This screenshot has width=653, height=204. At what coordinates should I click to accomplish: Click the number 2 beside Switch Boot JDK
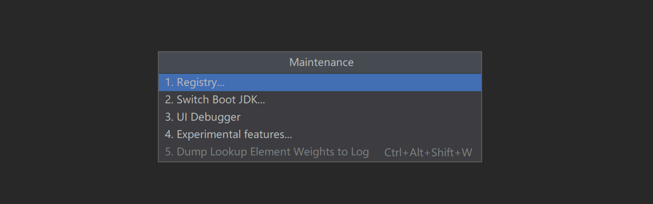169,100
